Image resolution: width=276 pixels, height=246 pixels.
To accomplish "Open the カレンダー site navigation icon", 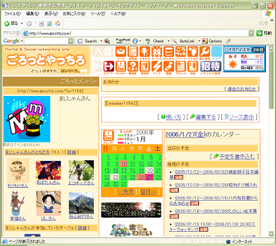I will tap(121, 66).
